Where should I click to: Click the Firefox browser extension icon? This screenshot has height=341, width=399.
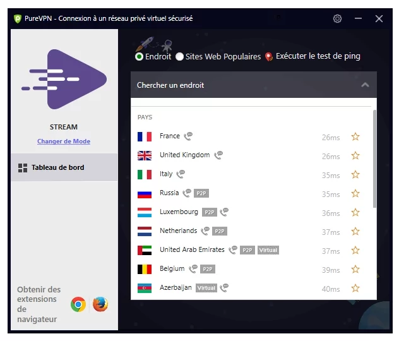tap(100, 304)
